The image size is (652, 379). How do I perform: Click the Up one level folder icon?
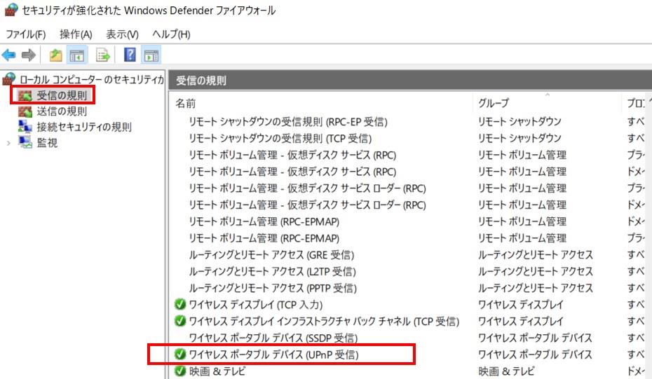pyautogui.click(x=55, y=55)
